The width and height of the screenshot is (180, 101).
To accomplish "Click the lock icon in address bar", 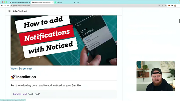I will click(11, 5).
